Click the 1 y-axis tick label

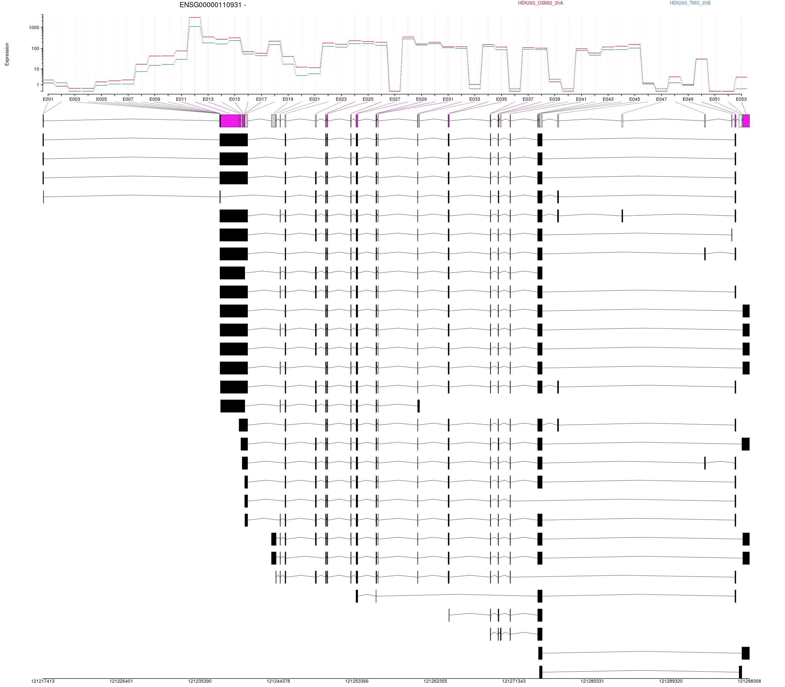(38, 85)
